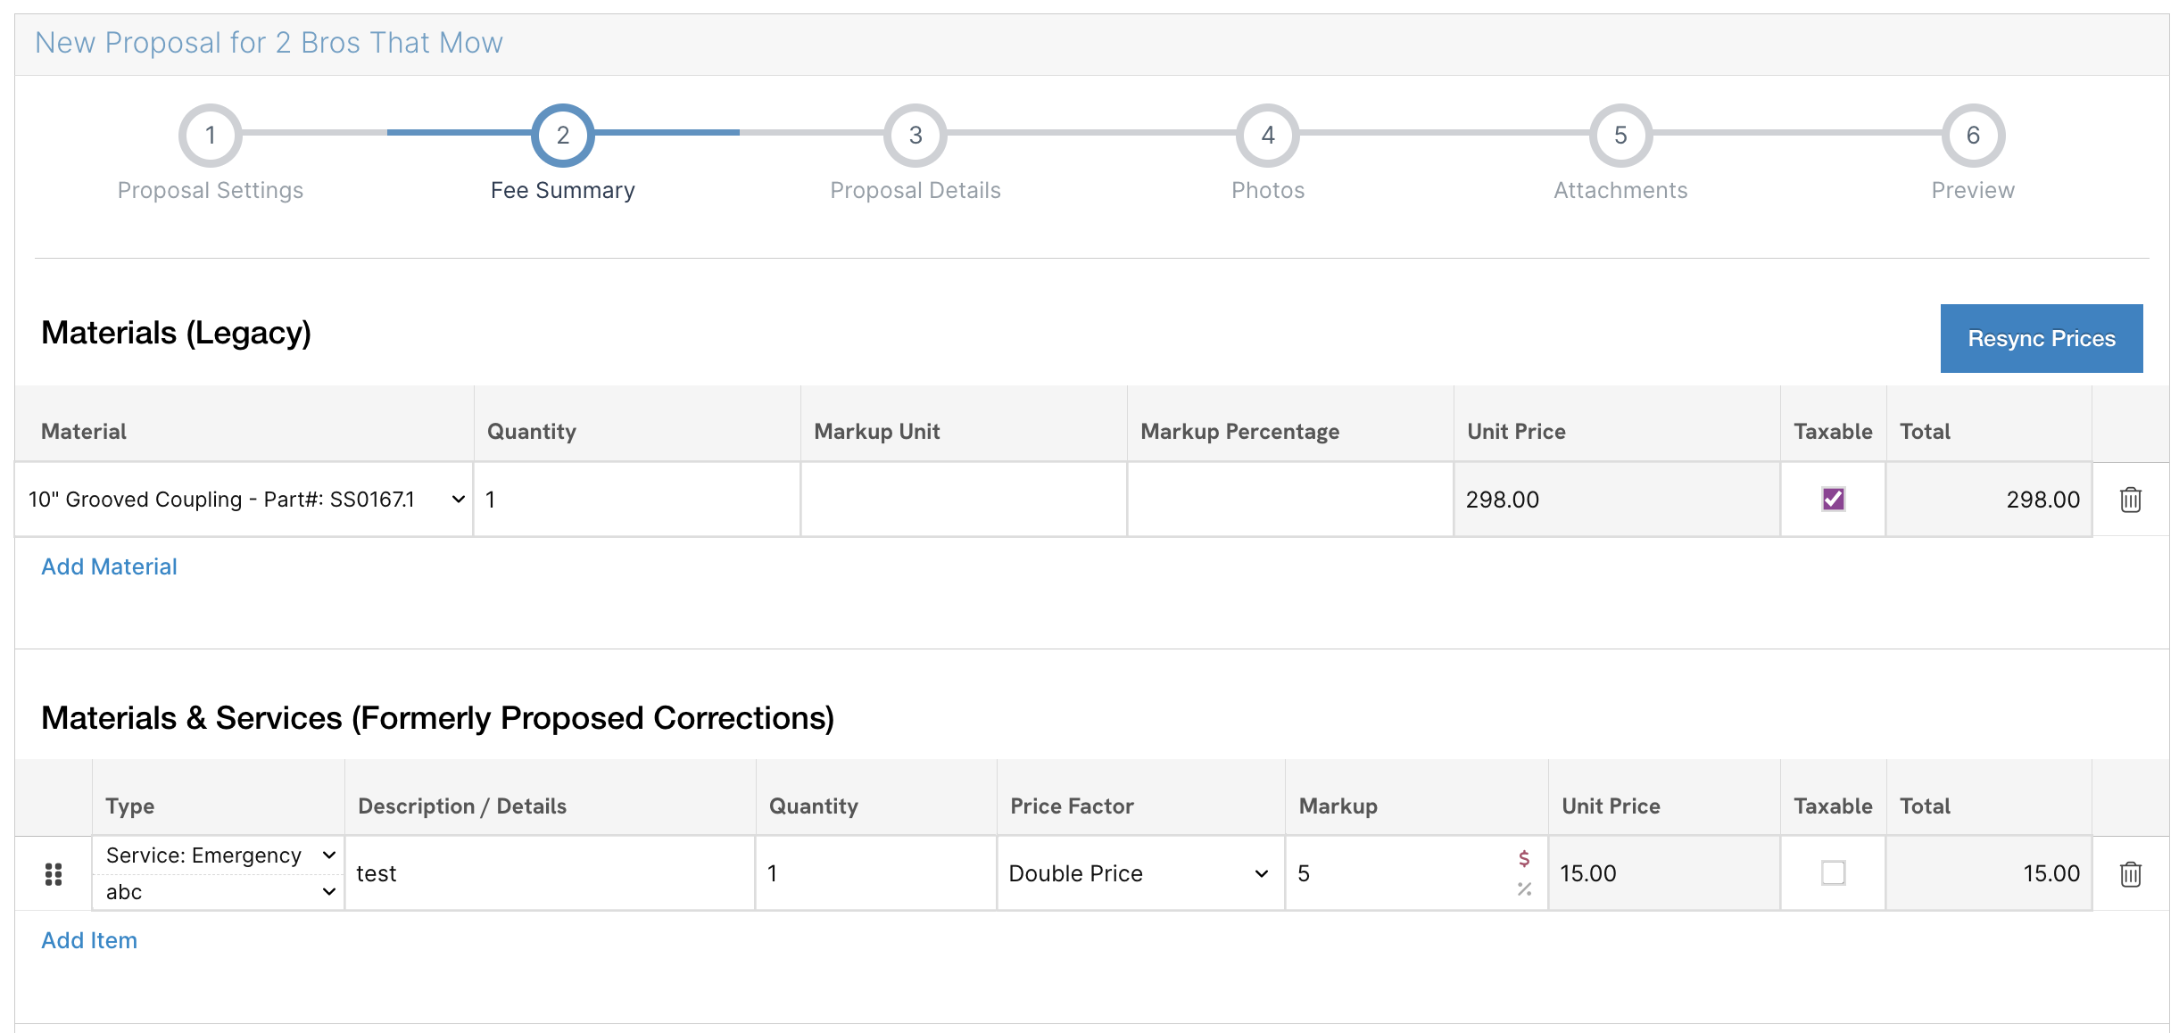Click the Materials & Services section heading
Viewport: 2179px width, 1033px height.
point(437,718)
